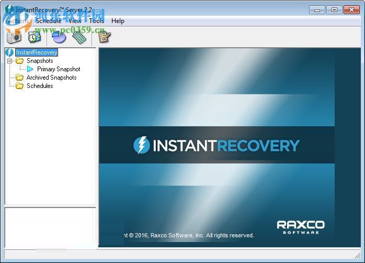This screenshot has height=263, width=365.
Task: Click the pie chart toolbar icon
Action: click(59, 37)
